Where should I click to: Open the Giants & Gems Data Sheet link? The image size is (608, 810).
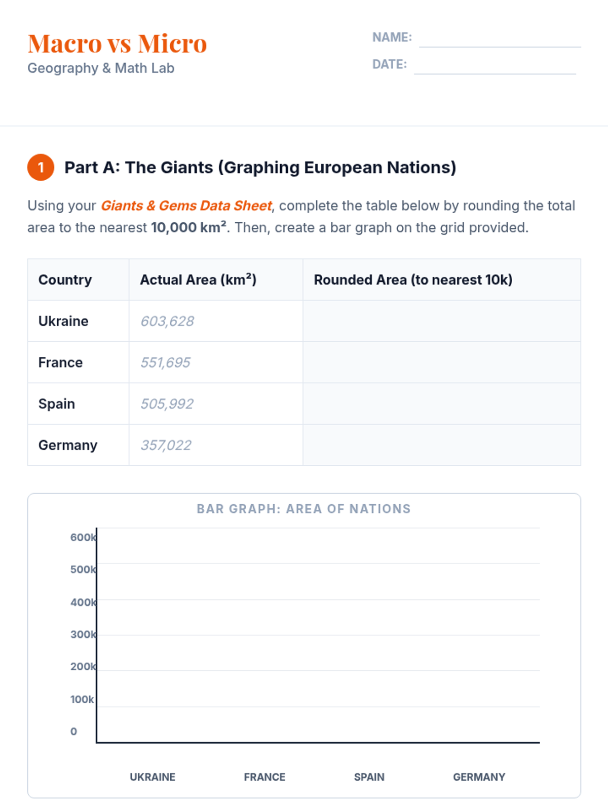(x=186, y=206)
